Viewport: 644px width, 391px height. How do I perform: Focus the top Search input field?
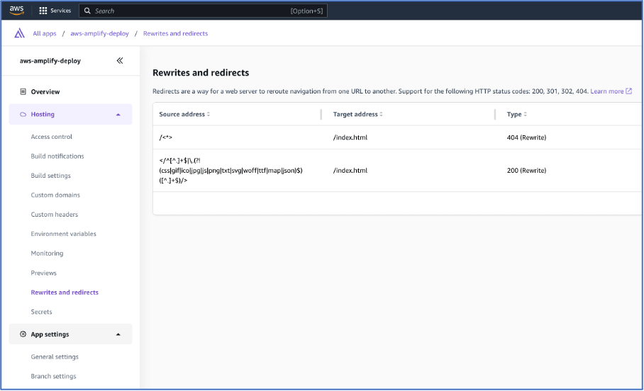pos(203,11)
